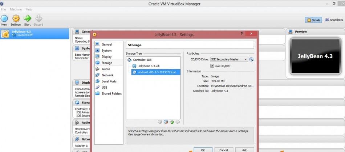Open the Machine menu
Image resolution: width=345 pixels, height=152 pixels.
pyautogui.click(x=16, y=9)
